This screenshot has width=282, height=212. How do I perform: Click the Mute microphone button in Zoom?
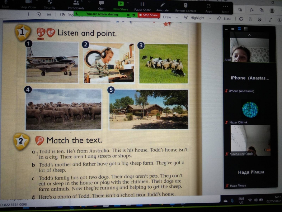5,4
